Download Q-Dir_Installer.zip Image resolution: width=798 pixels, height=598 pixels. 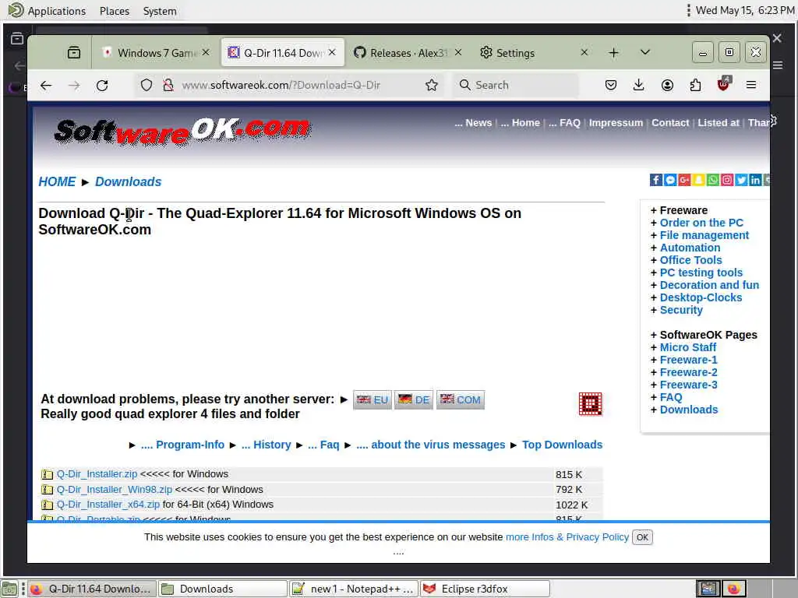(97, 474)
